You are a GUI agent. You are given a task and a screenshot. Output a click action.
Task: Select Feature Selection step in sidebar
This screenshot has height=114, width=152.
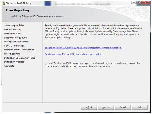[x=13, y=29]
